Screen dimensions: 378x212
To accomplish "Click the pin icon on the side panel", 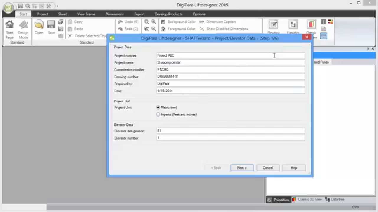I will tap(368, 49).
